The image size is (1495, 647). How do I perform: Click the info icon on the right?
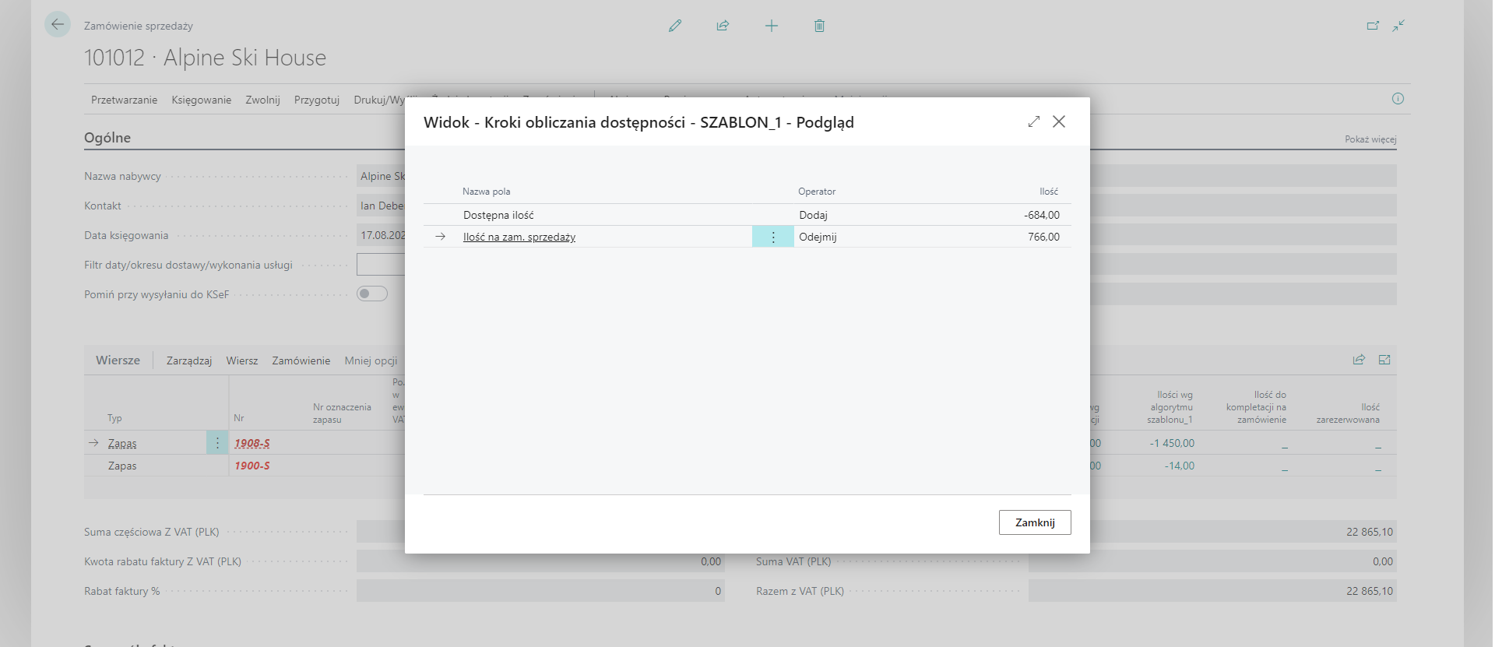point(1398,99)
